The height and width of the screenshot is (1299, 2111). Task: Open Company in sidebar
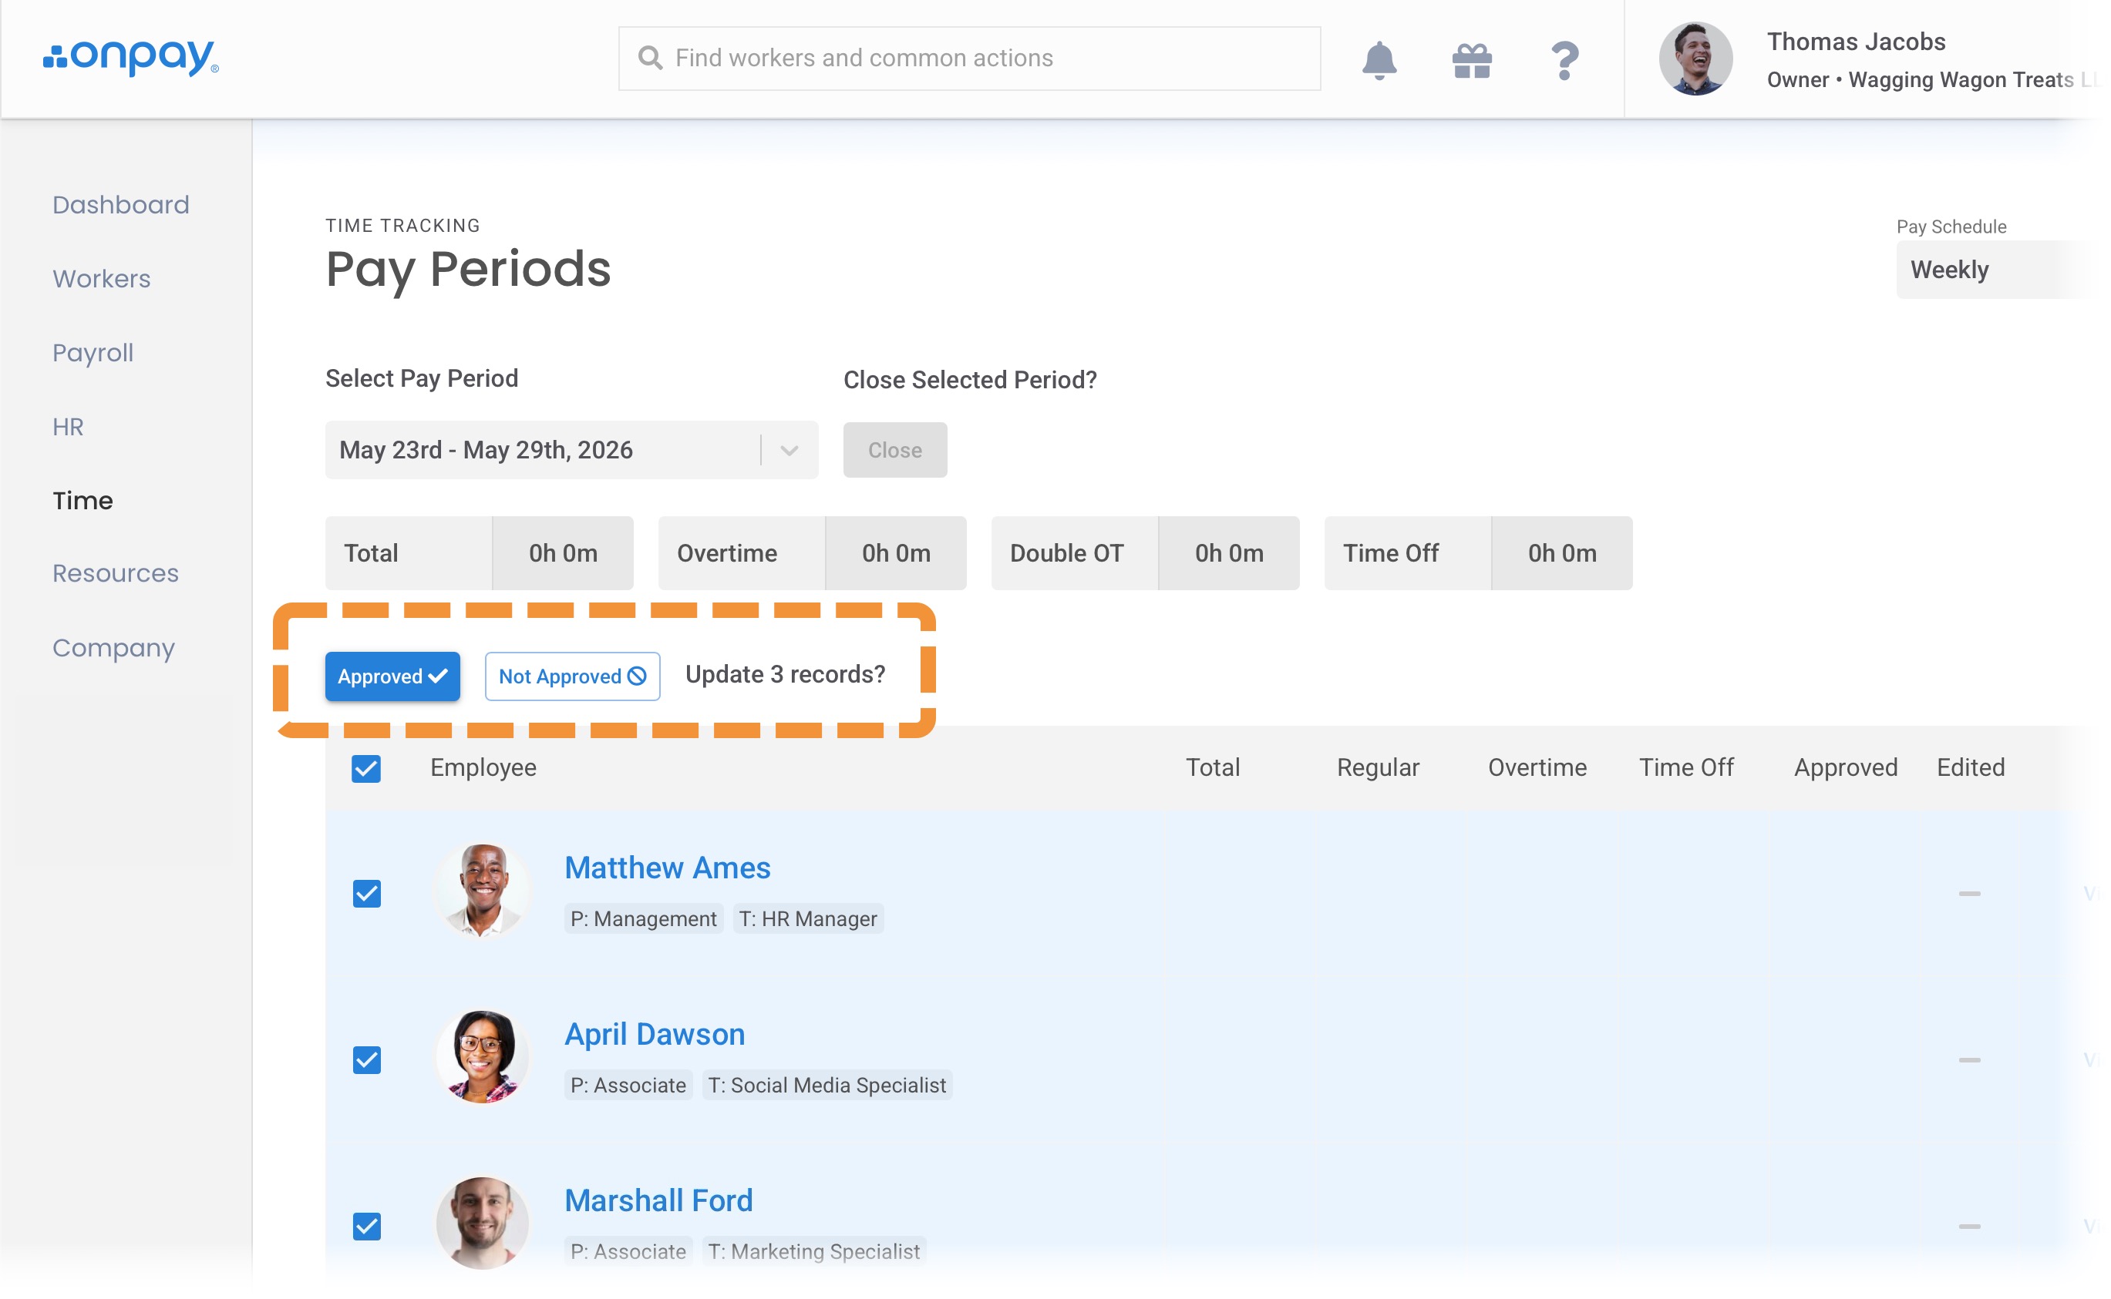[x=113, y=648]
